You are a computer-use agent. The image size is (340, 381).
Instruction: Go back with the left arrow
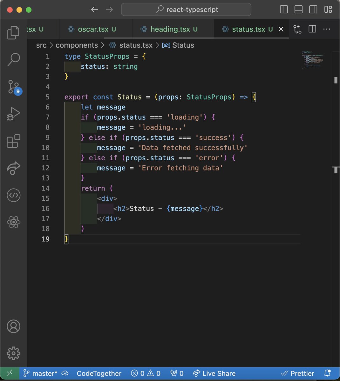point(95,10)
